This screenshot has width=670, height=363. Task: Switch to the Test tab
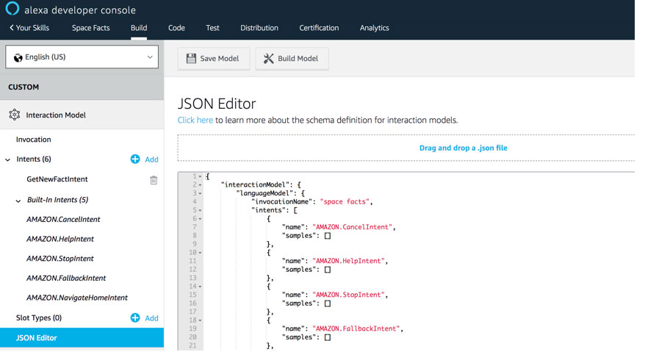[212, 28]
